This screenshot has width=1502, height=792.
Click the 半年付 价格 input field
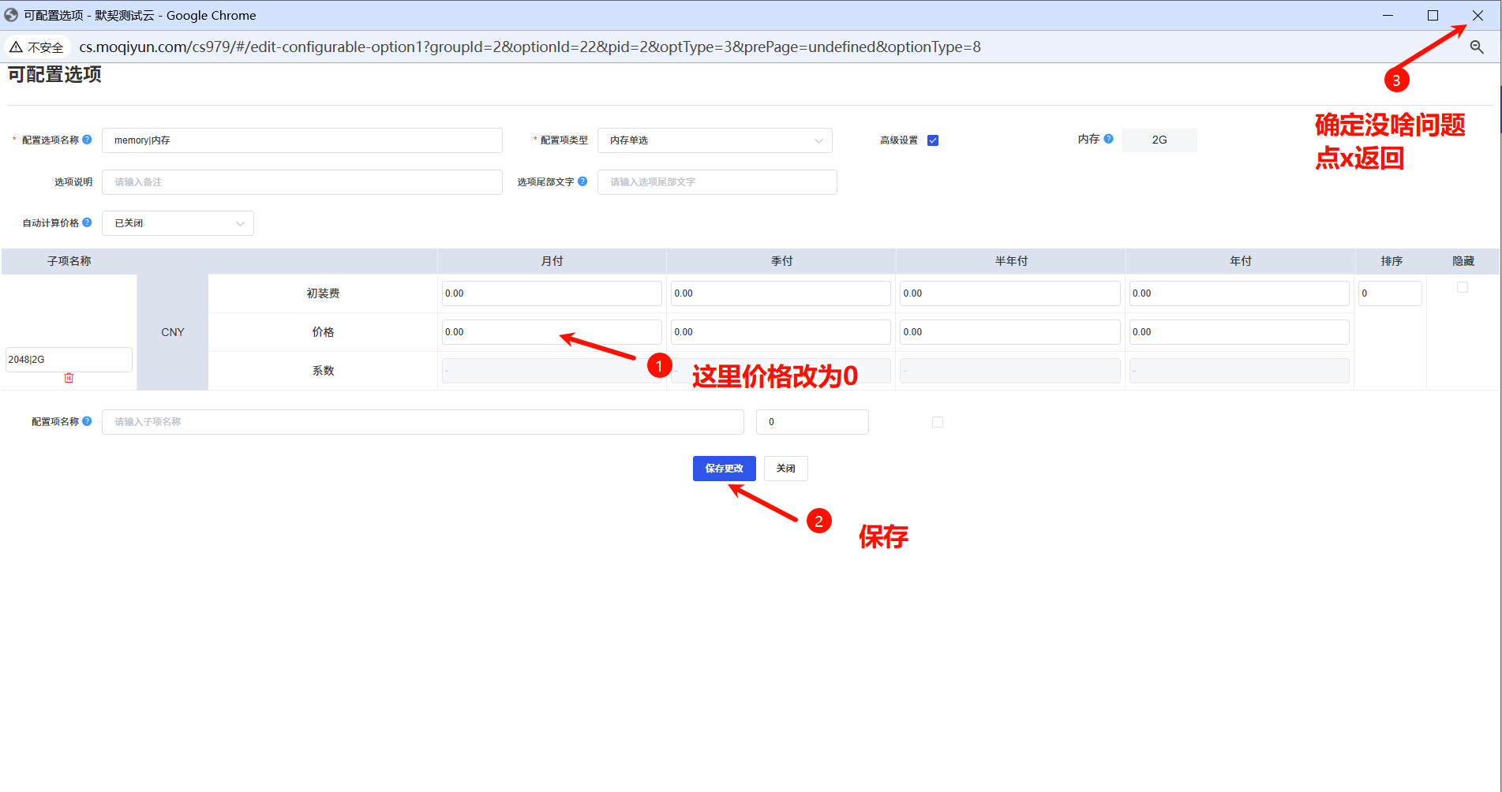pos(1010,332)
